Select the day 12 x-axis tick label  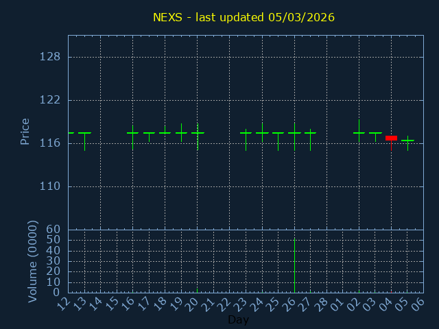tap(63, 302)
